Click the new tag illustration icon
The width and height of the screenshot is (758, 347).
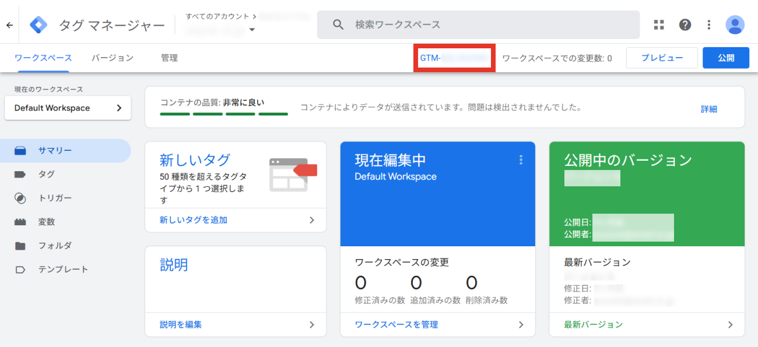click(x=293, y=174)
